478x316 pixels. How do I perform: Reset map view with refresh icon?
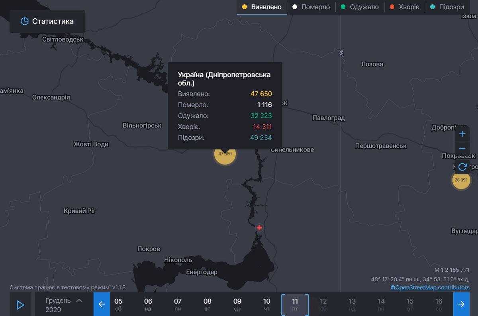[462, 167]
